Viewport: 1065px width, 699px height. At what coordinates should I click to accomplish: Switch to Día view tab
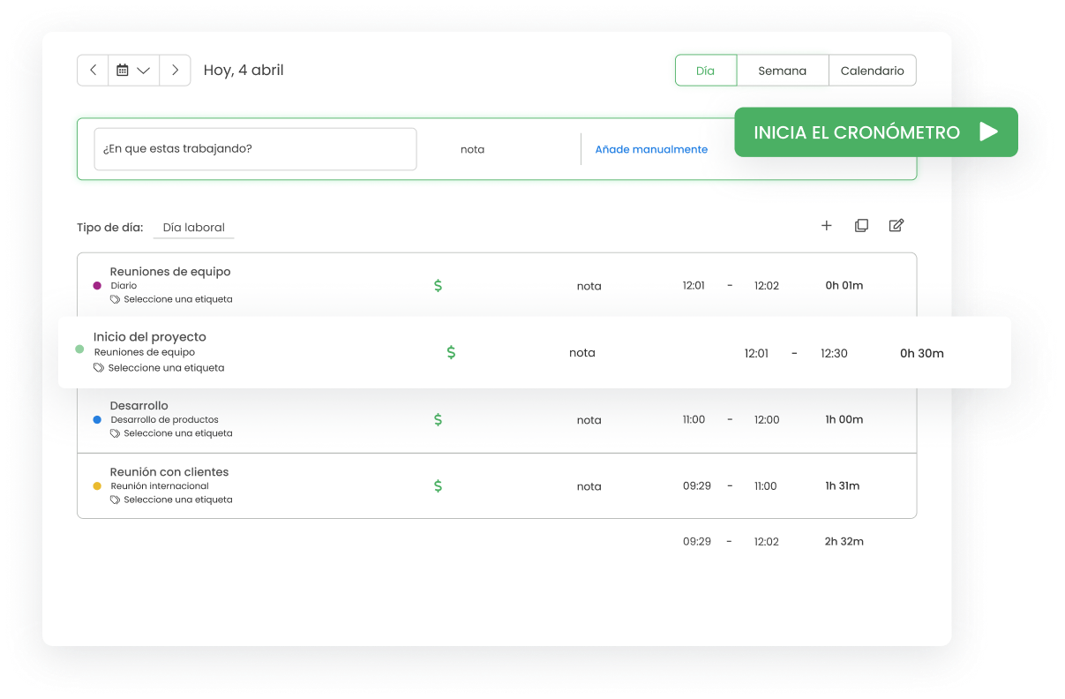click(x=706, y=71)
